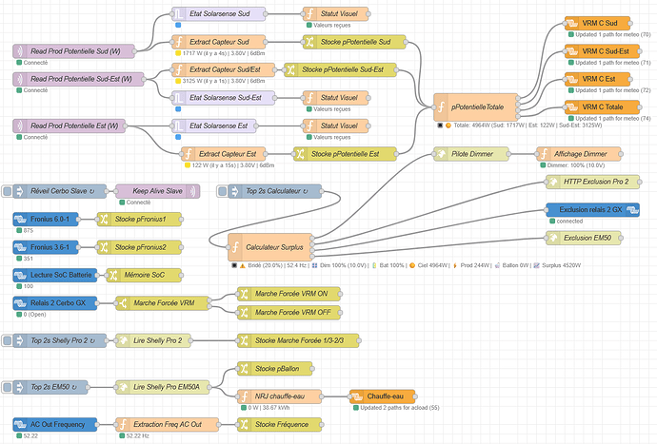Viewport: 657px width, 444px height.
Task: Select the Stocke pPotentielle Est node
Action: (346, 154)
